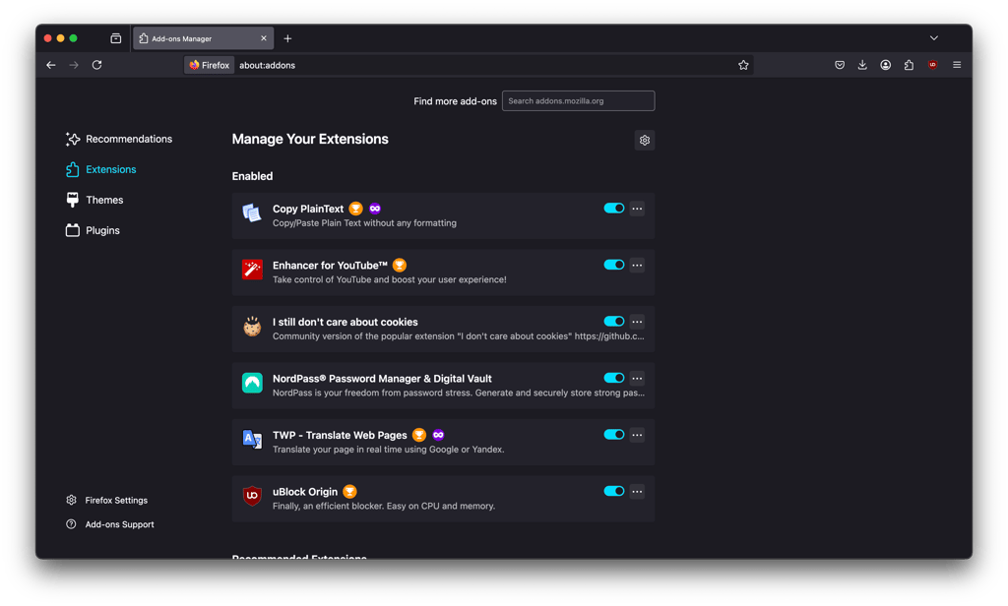Image resolution: width=1008 pixels, height=606 pixels.
Task: Click the Search addons.mozilla.org field
Action: (578, 101)
